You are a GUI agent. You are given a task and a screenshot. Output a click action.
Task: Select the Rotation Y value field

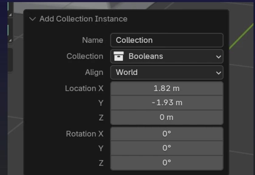167,148
